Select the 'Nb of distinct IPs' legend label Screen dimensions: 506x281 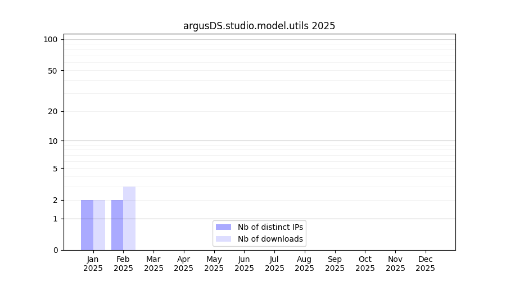pos(270,227)
